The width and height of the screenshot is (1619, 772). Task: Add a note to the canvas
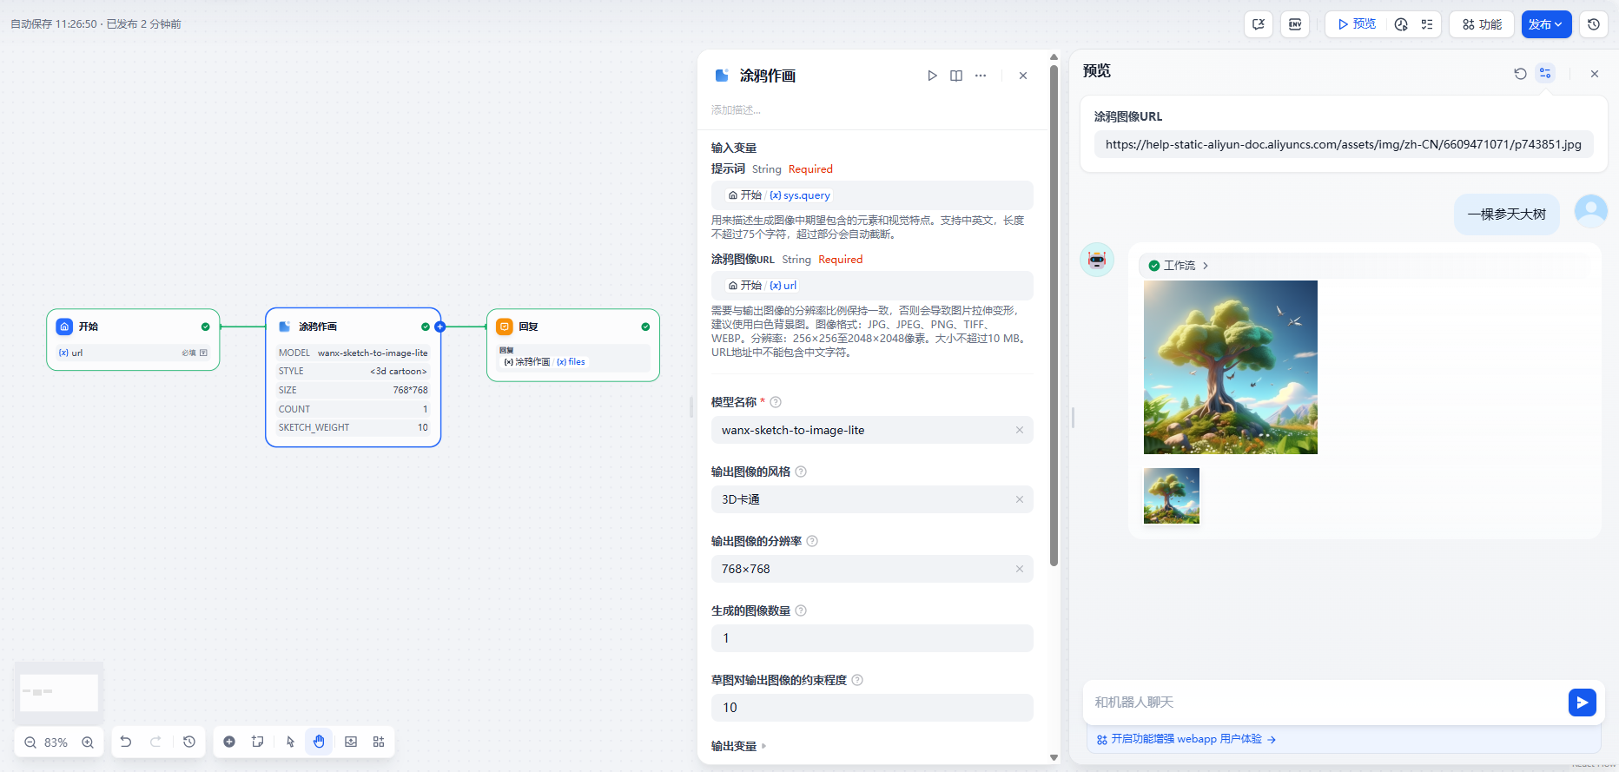pos(258,742)
